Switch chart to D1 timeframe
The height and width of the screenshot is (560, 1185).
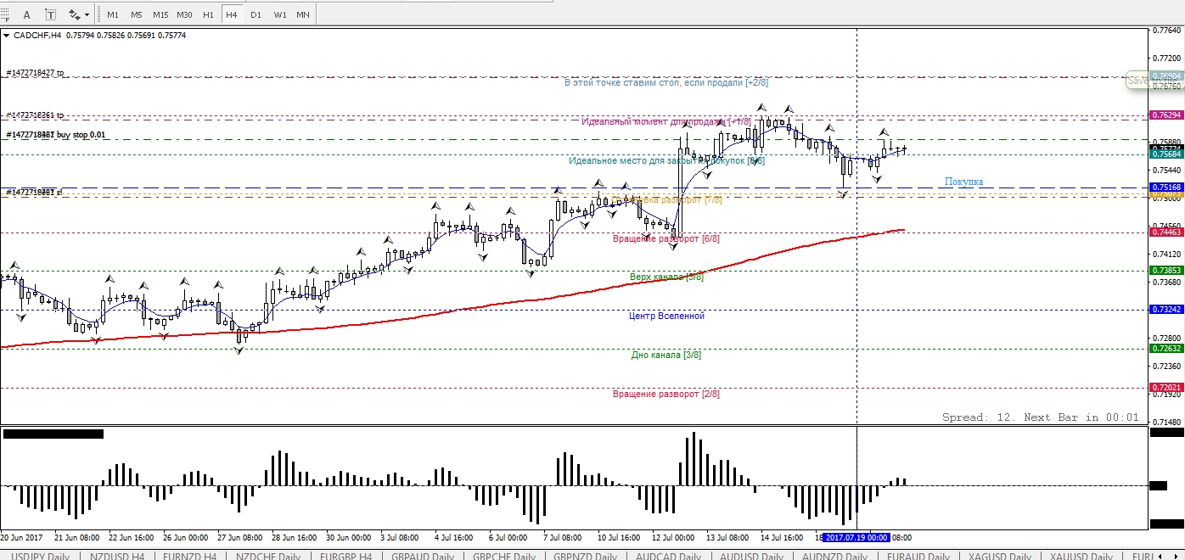coord(256,14)
